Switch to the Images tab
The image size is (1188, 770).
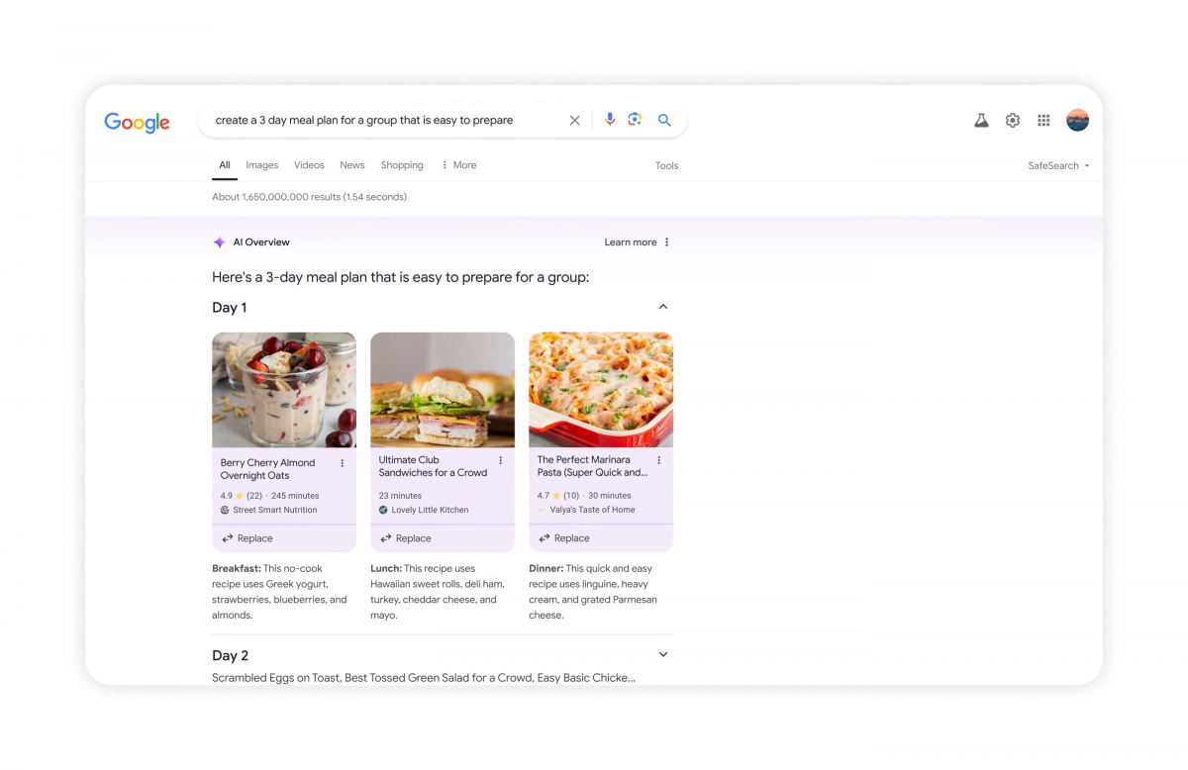[261, 164]
